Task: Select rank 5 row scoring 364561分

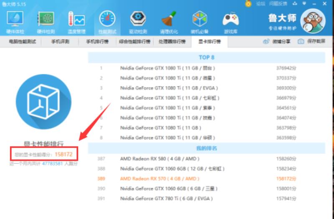Action: point(206,108)
